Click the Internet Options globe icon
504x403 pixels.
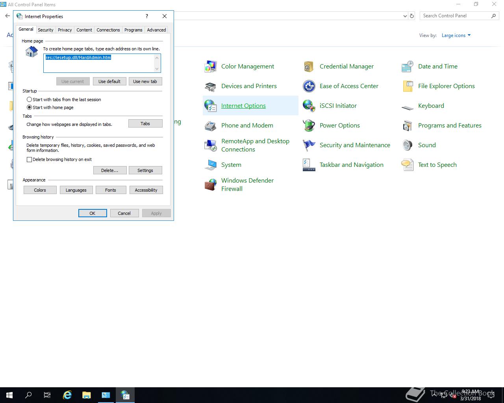pyautogui.click(x=211, y=106)
